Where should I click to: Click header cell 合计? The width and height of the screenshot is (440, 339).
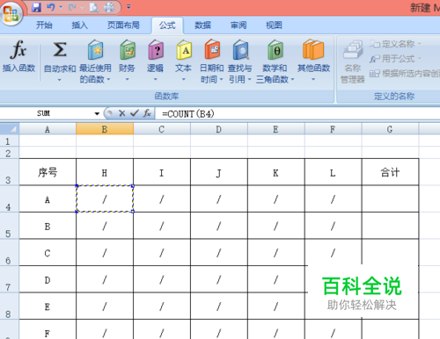(390, 172)
